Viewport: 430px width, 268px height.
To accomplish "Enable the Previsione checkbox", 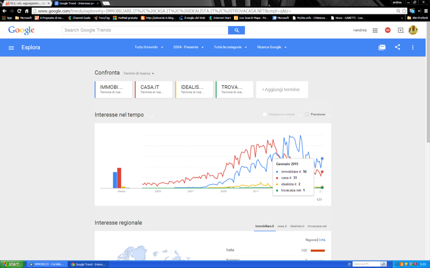I will point(307,114).
